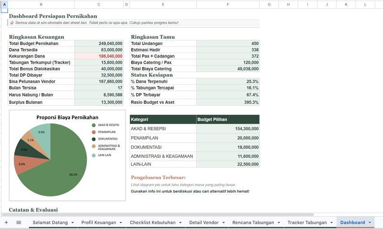Image resolution: width=383 pixels, height=229 pixels.
Task: Select the AKAD & RESEPSI green legend dot
Action: tap(94, 125)
